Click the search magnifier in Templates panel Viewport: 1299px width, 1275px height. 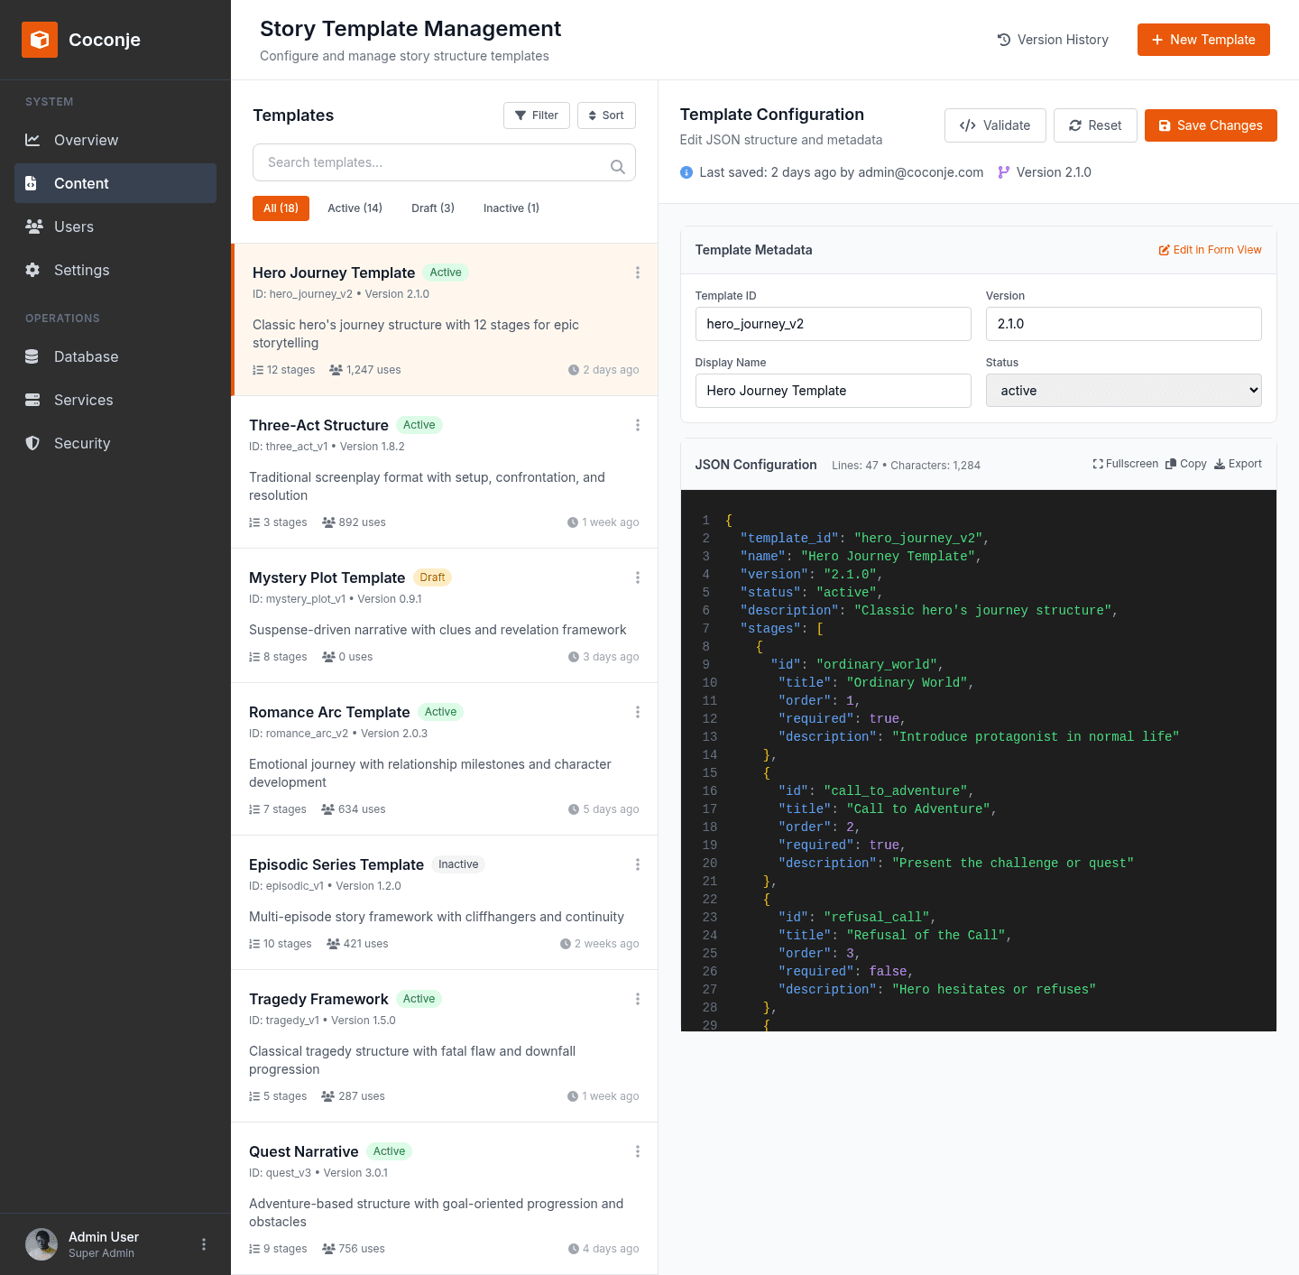[x=618, y=166]
